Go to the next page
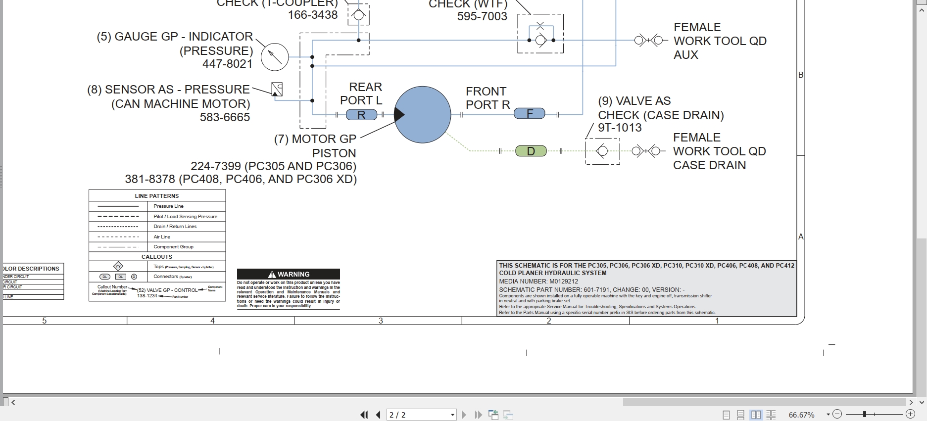The image size is (927, 421). [x=464, y=415]
